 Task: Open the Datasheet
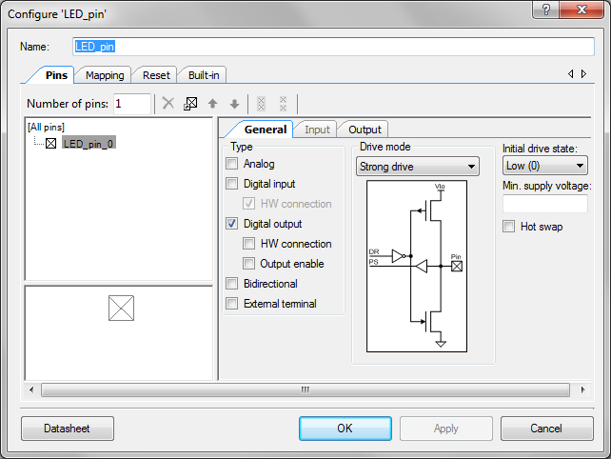tap(67, 429)
